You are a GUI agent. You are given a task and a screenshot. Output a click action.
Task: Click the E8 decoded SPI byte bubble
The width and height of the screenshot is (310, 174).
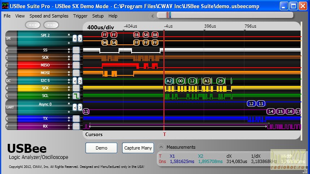pyautogui.click(x=136, y=35)
